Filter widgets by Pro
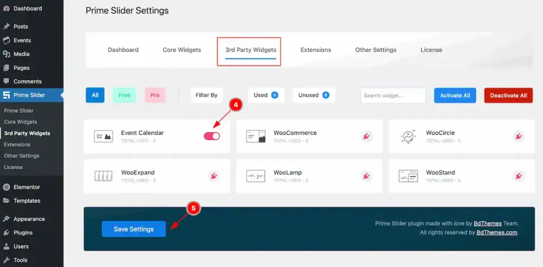Viewport: 543px width, 267px height. 155,95
